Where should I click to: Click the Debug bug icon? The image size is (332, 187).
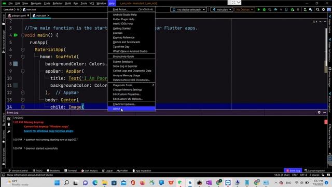[264, 9]
